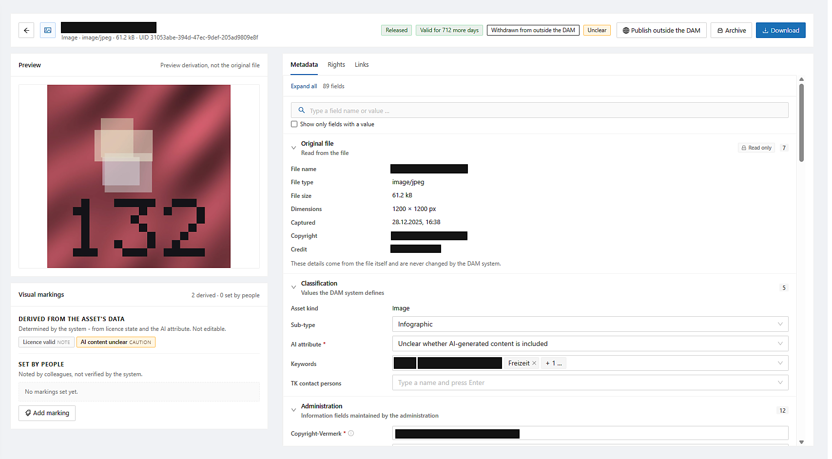Viewport: 832px width, 459px height.
Task: Click the '2 derived · 0 set by people' text
Action: tap(225, 295)
